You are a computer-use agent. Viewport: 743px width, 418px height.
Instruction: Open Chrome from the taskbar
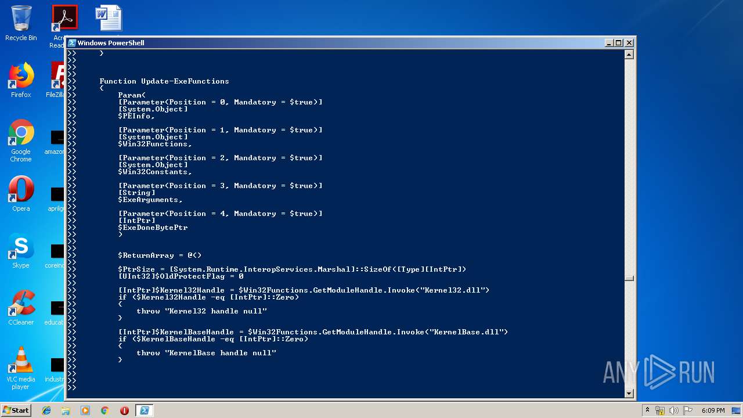pyautogui.click(x=105, y=410)
